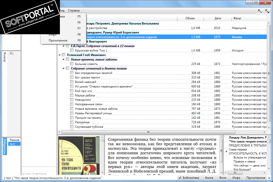Sort the list by the Дата column header
This screenshot has width=273, height=182.
pyautogui.click(x=218, y=18)
